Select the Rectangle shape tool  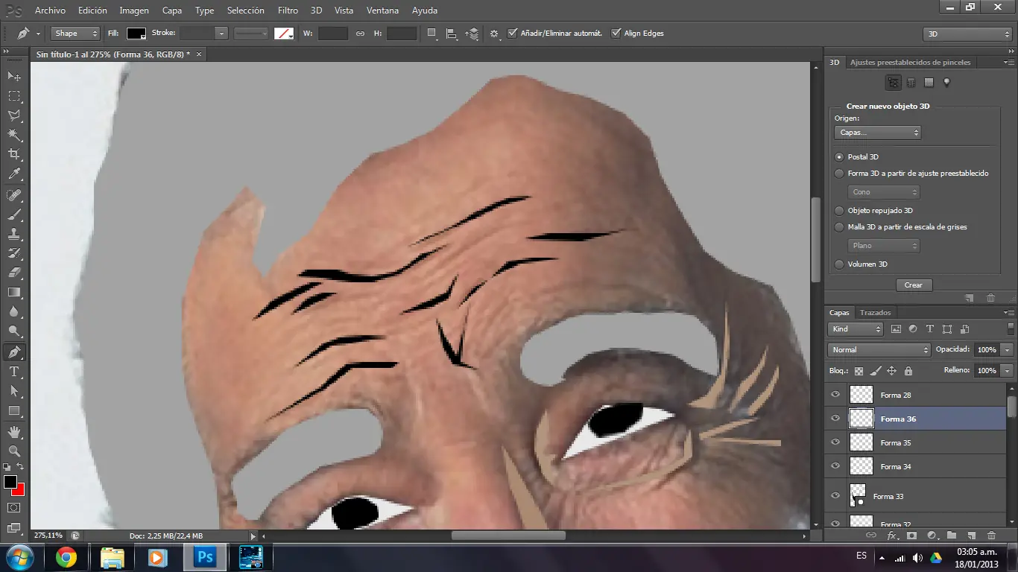[x=14, y=410]
